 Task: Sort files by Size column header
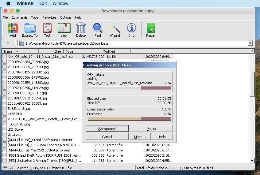click(x=51, y=51)
